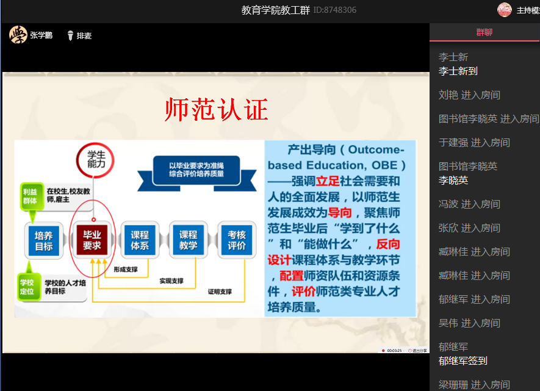Click the 吴伟 进入房间 notification
Screen dimensions: 540x391
(x=469, y=323)
